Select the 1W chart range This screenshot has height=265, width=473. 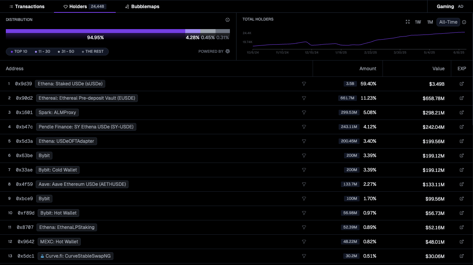[x=418, y=22]
